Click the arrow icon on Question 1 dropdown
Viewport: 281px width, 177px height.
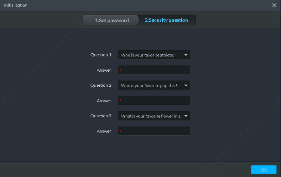(x=186, y=55)
